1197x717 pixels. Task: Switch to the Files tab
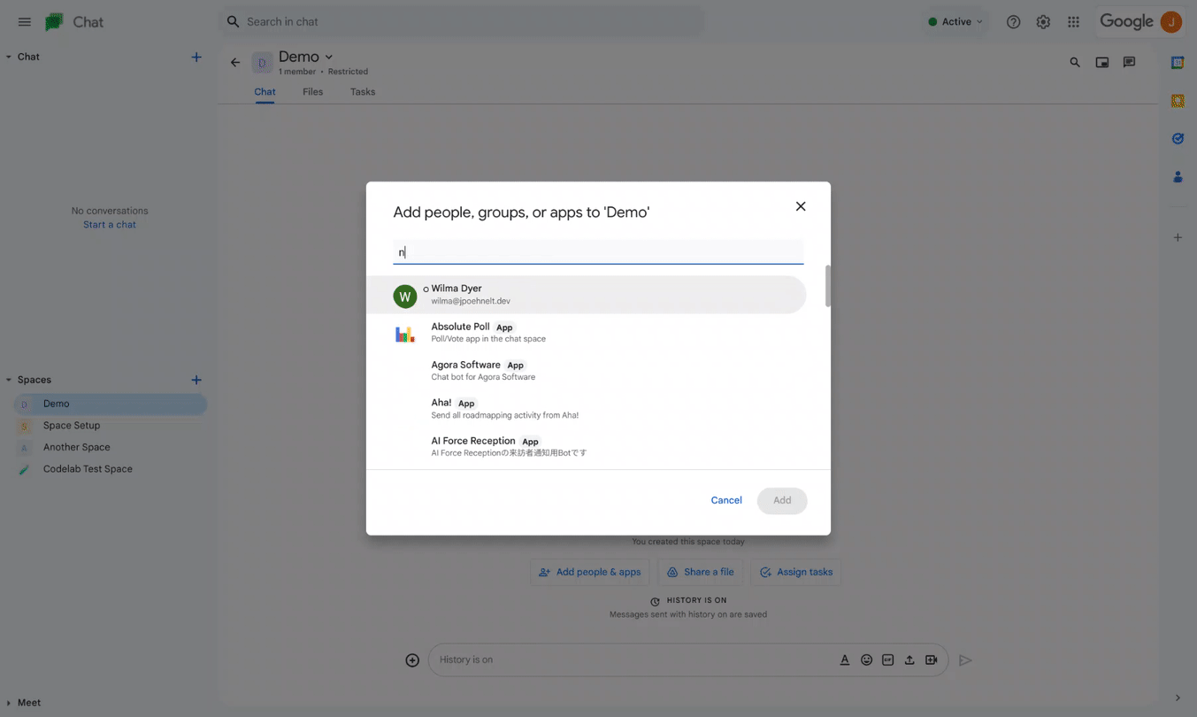[312, 91]
